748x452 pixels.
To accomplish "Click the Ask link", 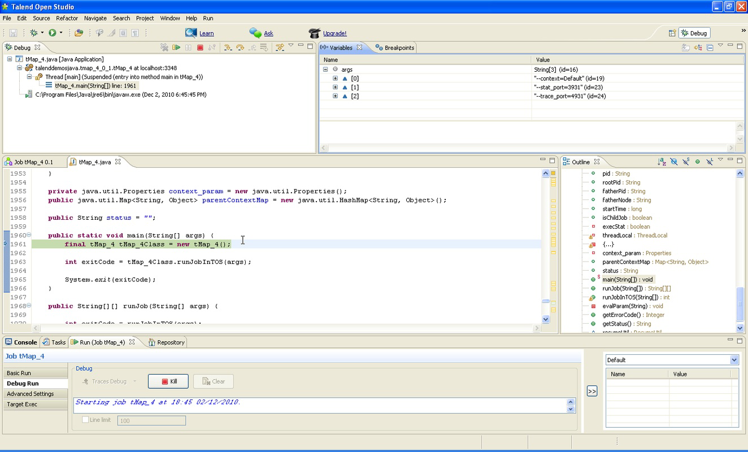I will coord(268,33).
